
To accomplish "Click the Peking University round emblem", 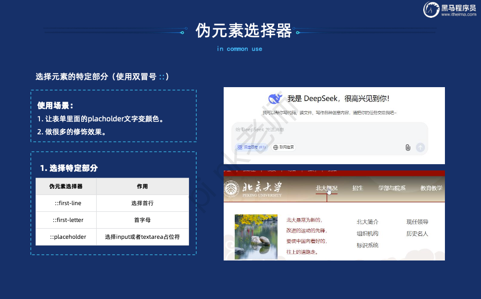I will pyautogui.click(x=232, y=189).
